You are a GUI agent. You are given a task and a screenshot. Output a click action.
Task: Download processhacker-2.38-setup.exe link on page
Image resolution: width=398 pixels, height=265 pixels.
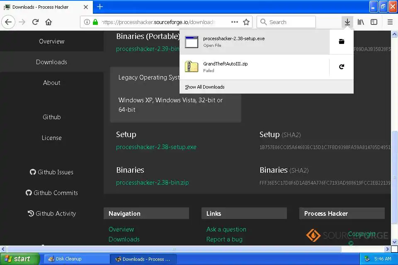(x=156, y=147)
